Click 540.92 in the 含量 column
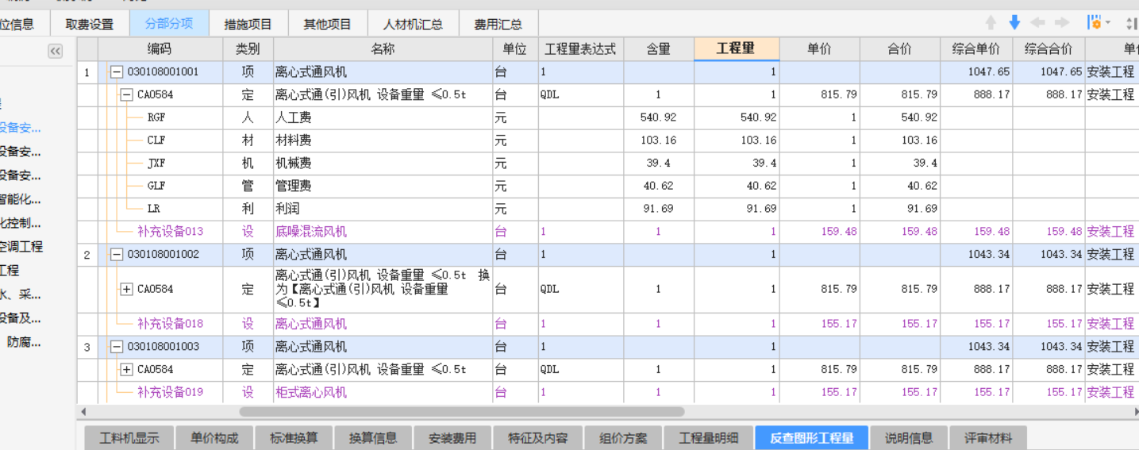 click(658, 117)
